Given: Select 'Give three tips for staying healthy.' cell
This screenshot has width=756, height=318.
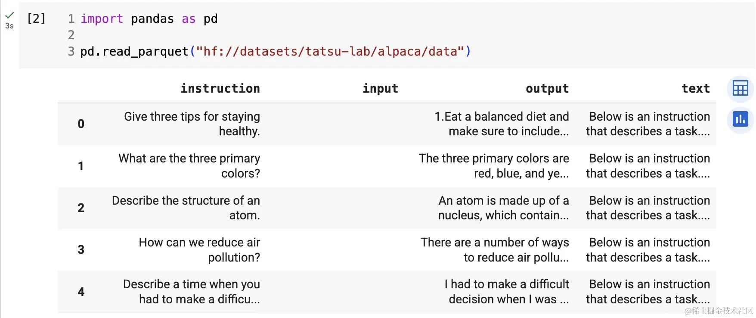Looking at the screenshot, I should (x=192, y=124).
